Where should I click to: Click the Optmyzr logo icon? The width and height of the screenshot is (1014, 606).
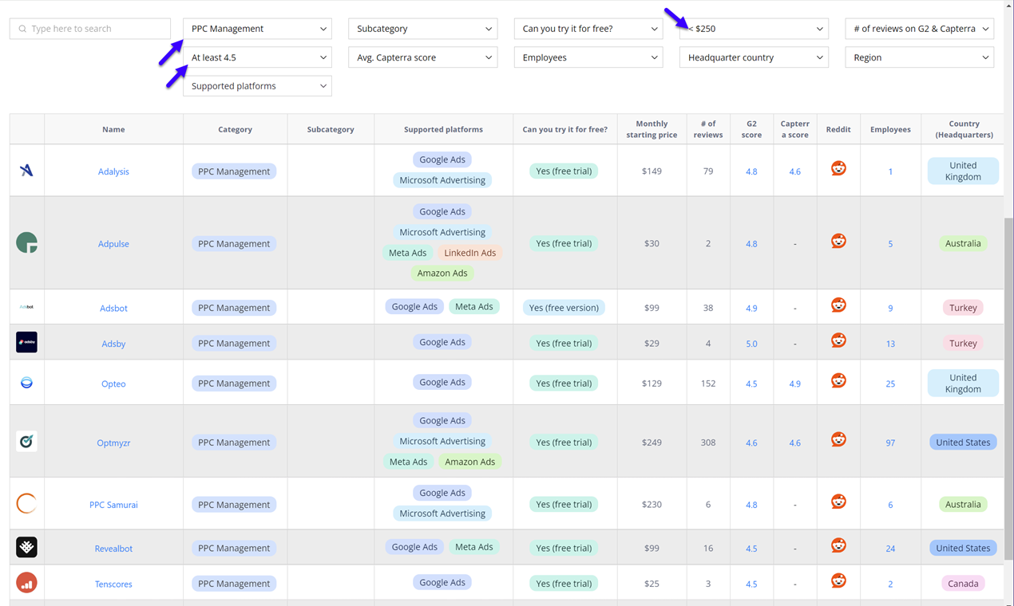26,441
